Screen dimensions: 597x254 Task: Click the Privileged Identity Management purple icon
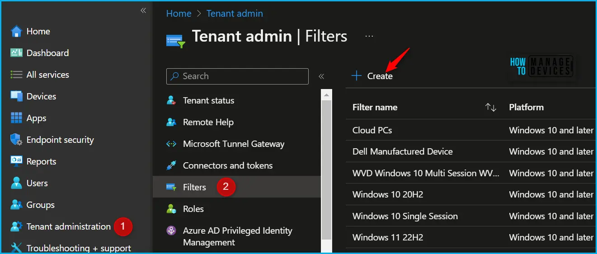click(x=171, y=230)
